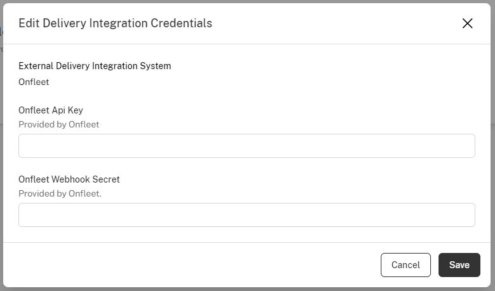
Task: Click the External Delivery Integration System label
Action: [x=95, y=66]
